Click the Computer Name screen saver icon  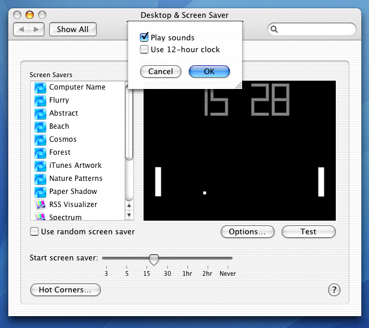click(40, 88)
